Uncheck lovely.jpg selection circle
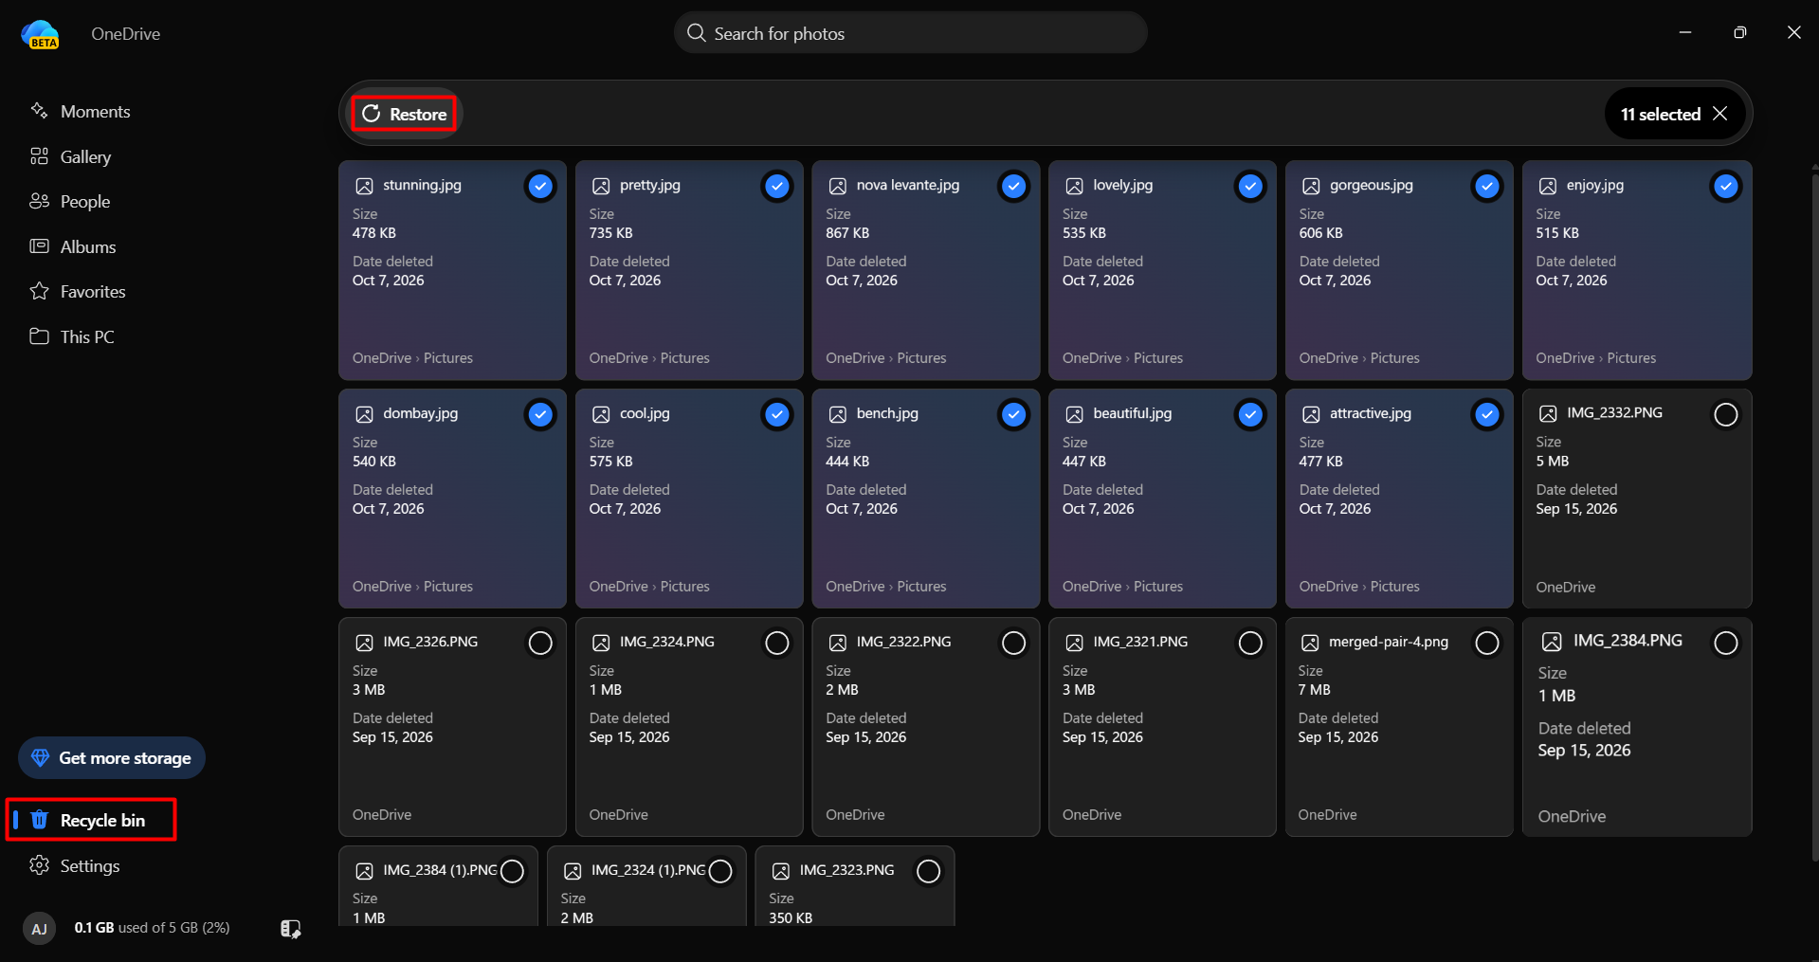1819x962 pixels. click(x=1250, y=186)
